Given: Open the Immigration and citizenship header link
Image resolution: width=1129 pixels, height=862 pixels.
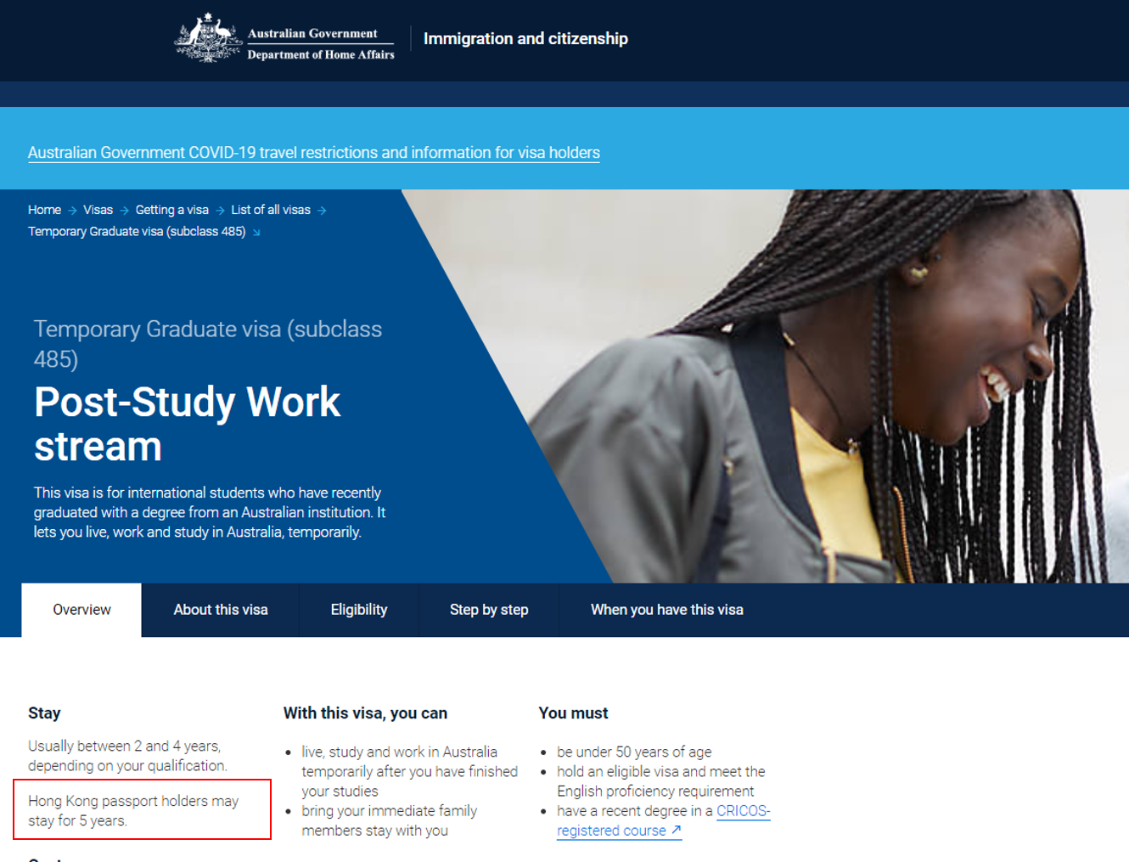Looking at the screenshot, I should click(x=525, y=38).
